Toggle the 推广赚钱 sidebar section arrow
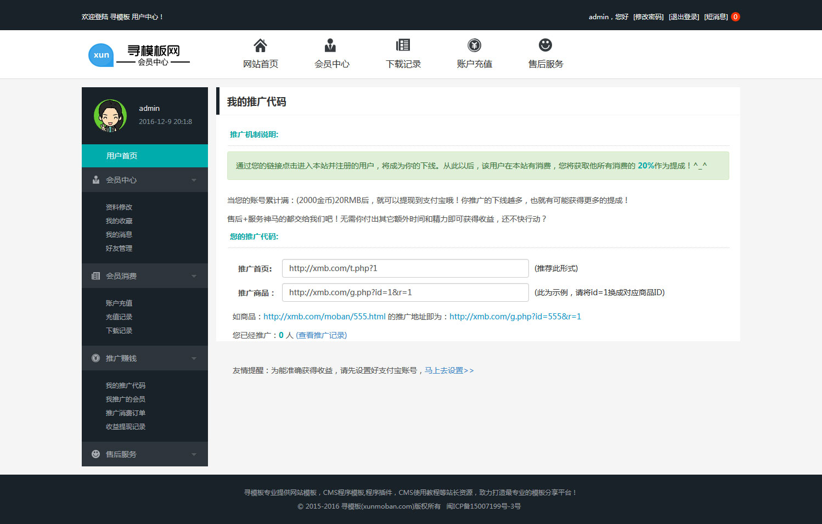822x524 pixels. 194,358
